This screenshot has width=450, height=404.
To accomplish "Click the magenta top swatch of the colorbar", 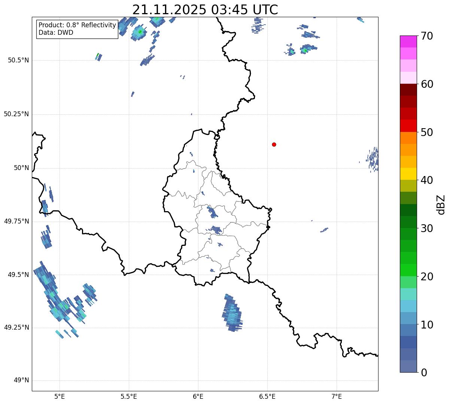I will (408, 41).
